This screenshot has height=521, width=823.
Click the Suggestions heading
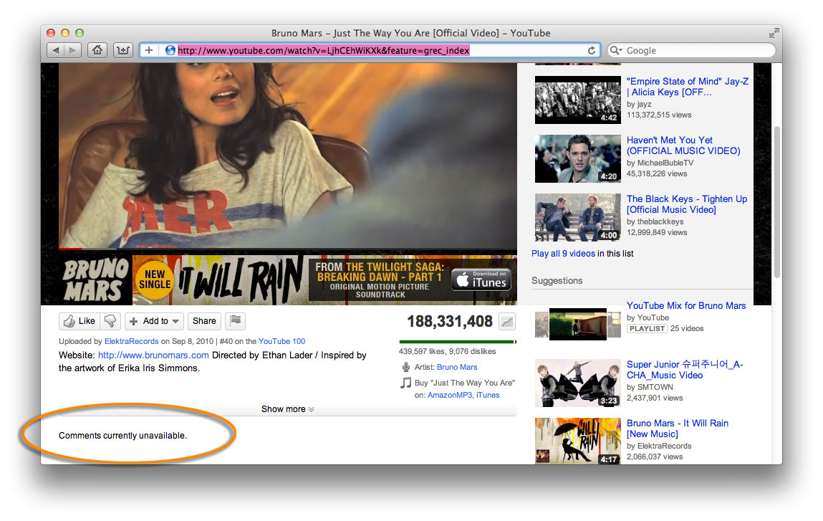pos(557,280)
